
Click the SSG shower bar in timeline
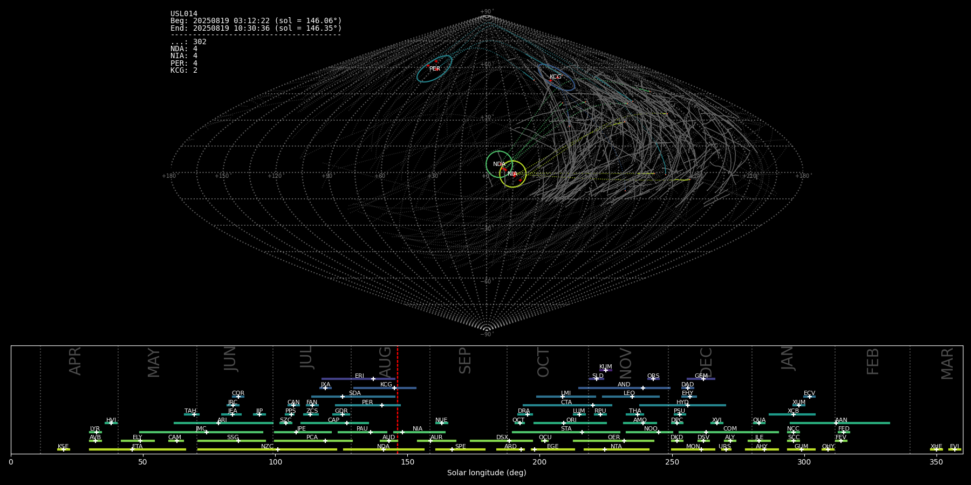[x=231, y=441]
